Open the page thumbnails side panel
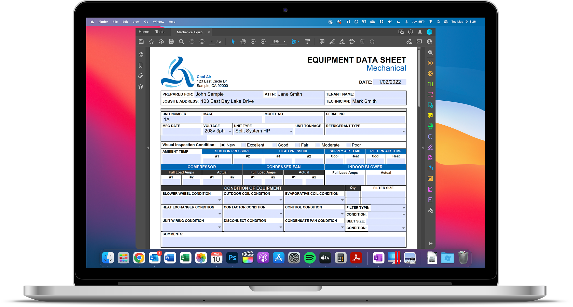This screenshot has width=573, height=307. 141,55
